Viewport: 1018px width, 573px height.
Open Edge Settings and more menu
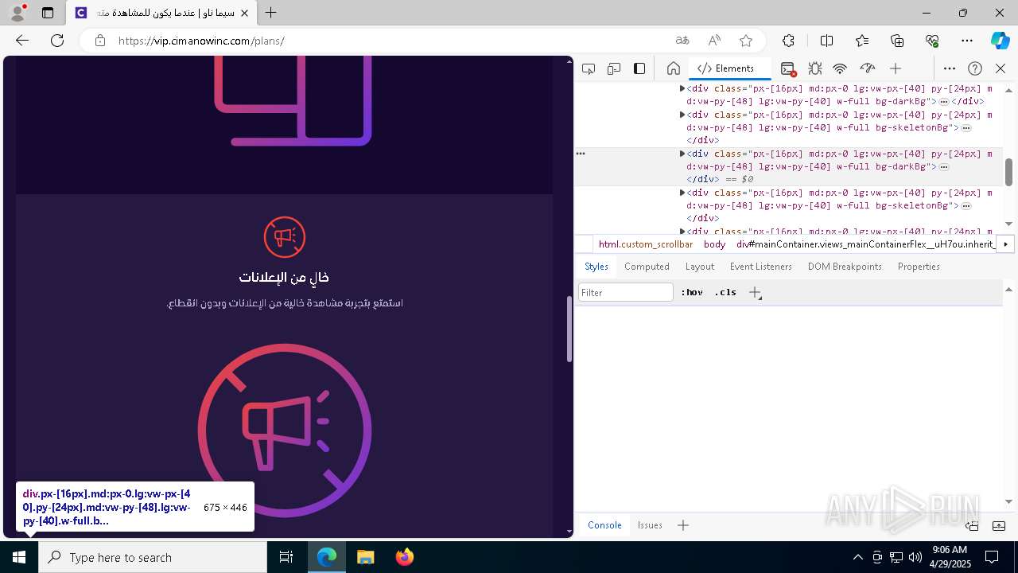tap(967, 41)
